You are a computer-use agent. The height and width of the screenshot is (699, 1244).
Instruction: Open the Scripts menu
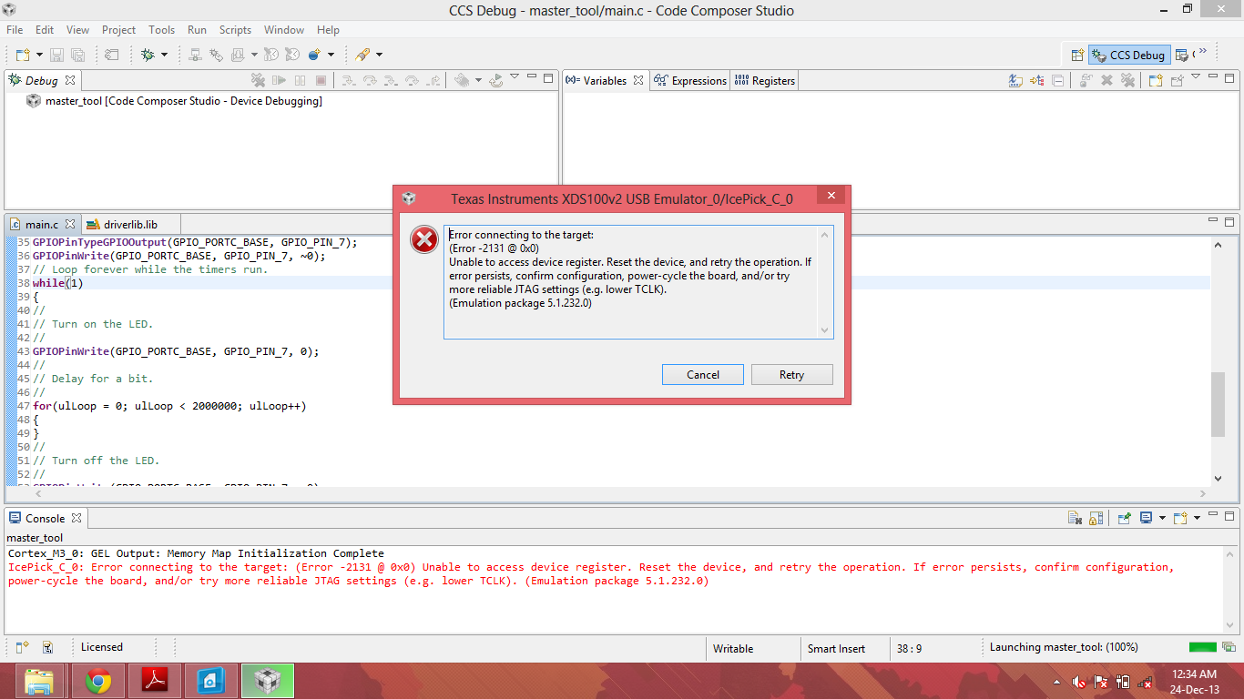(235, 30)
